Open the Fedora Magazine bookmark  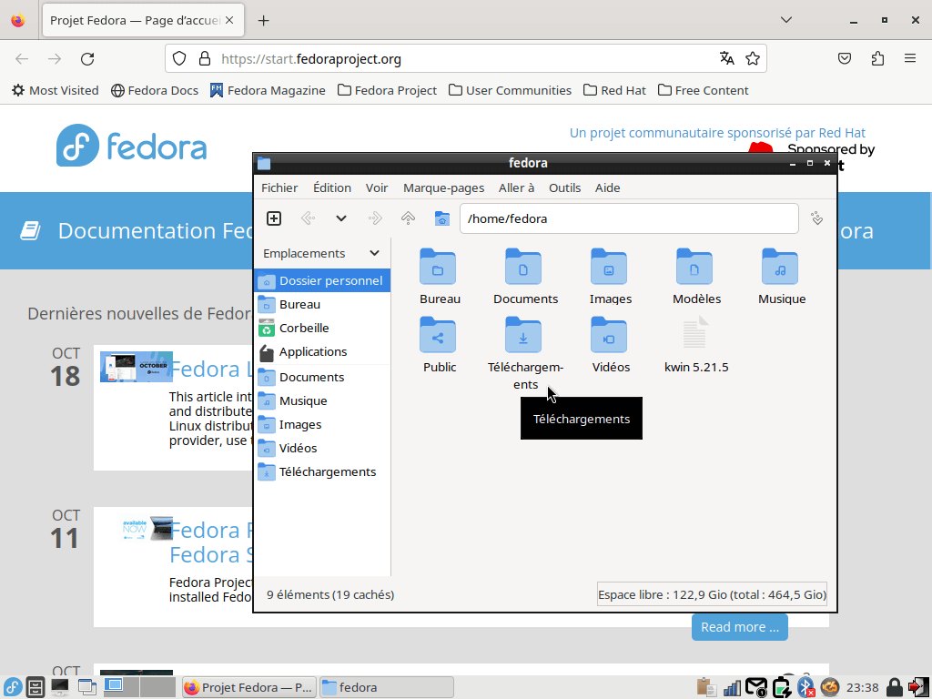[x=268, y=90]
